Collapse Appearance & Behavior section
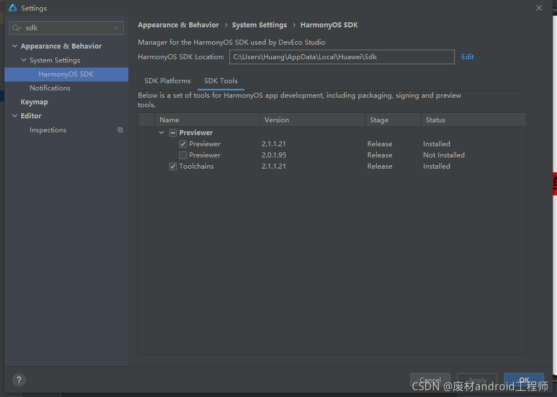 [x=15, y=46]
